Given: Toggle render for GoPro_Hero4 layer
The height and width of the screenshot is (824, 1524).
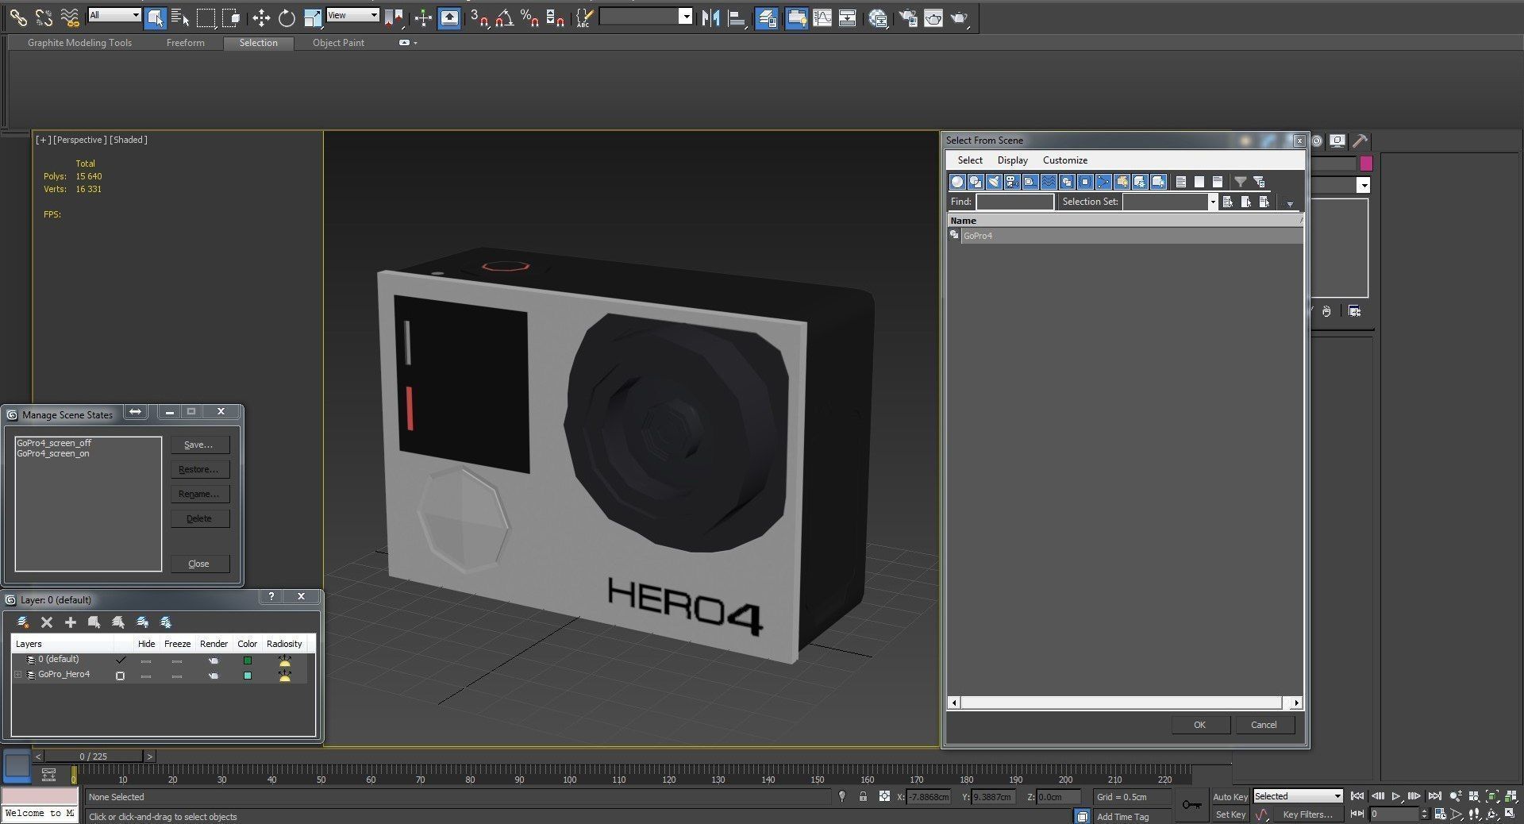Looking at the screenshot, I should (214, 676).
